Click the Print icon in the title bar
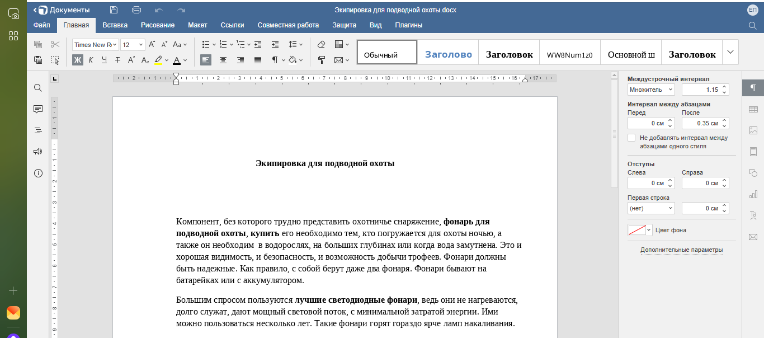Viewport: 764px width, 338px height. click(x=136, y=10)
